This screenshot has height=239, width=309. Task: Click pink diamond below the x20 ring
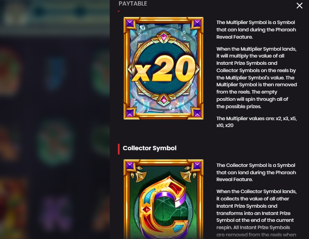(x=164, y=100)
